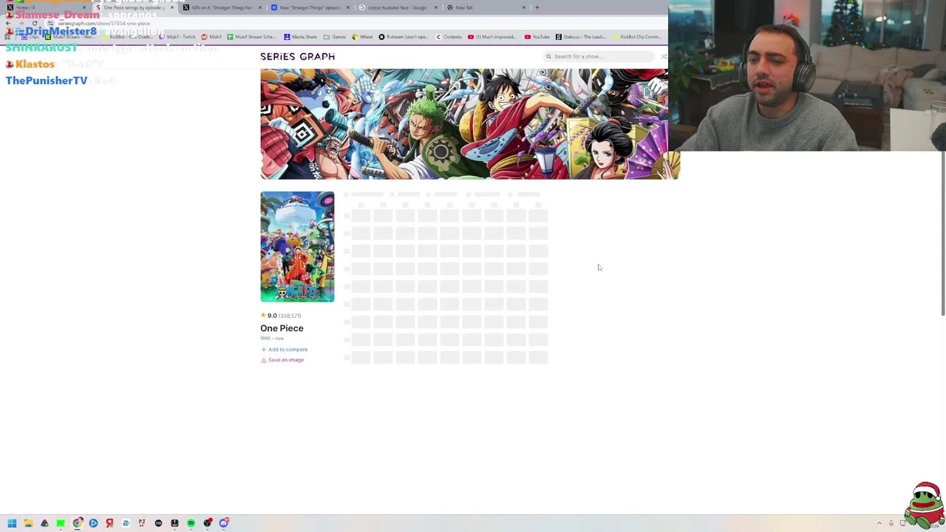Switch to IGN on X Stranger Things tab
The width and height of the screenshot is (946, 532).
(x=222, y=7)
